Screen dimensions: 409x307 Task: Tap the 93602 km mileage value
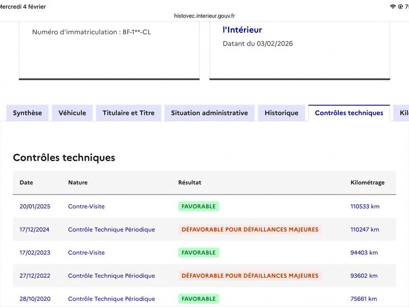[x=364, y=276]
